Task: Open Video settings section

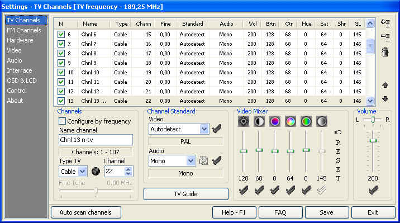Action: (x=14, y=50)
